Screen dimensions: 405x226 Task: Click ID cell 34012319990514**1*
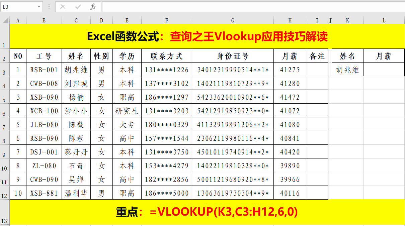233,70
